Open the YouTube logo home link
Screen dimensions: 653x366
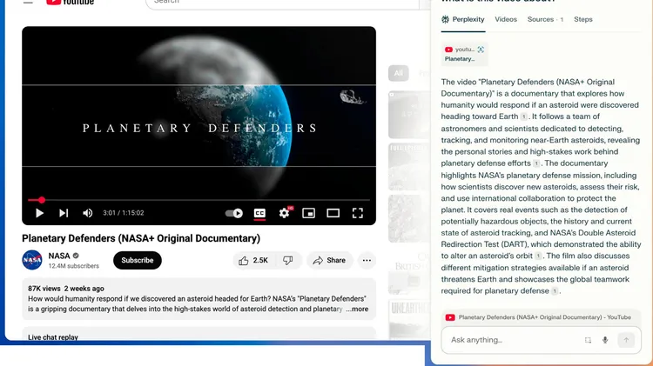(x=70, y=2)
